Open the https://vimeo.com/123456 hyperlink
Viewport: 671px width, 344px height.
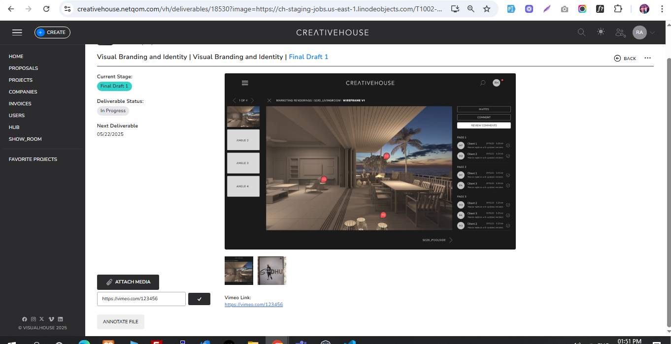click(x=254, y=305)
